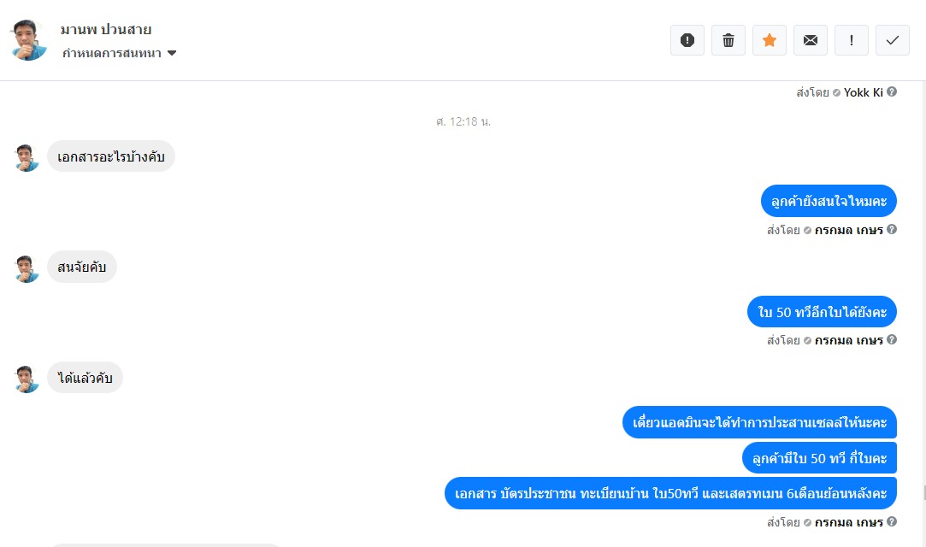926x547 pixels.
Task: Open มานพ ปวนสาย profile picture in header
Action: (x=28, y=40)
